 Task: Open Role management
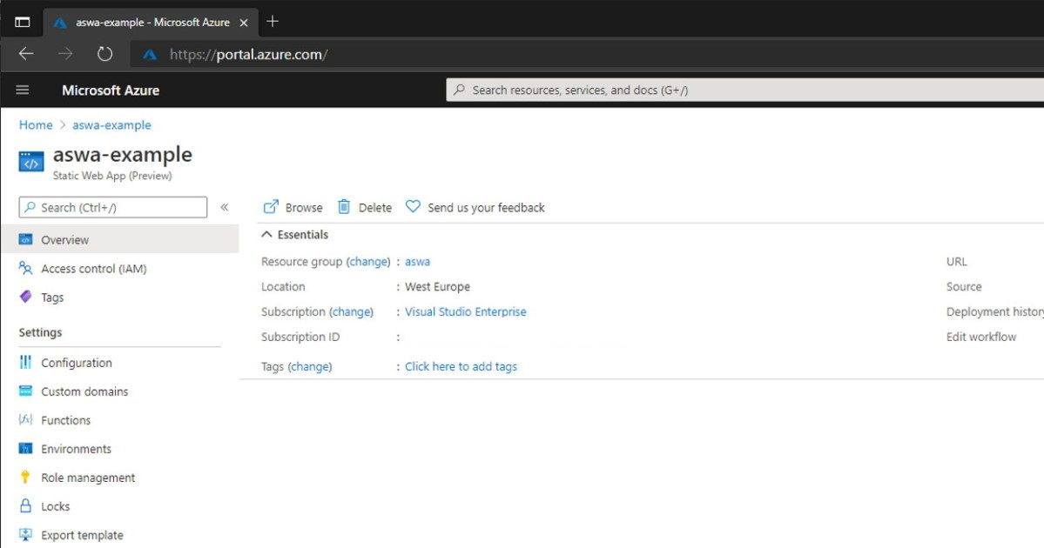coord(88,477)
